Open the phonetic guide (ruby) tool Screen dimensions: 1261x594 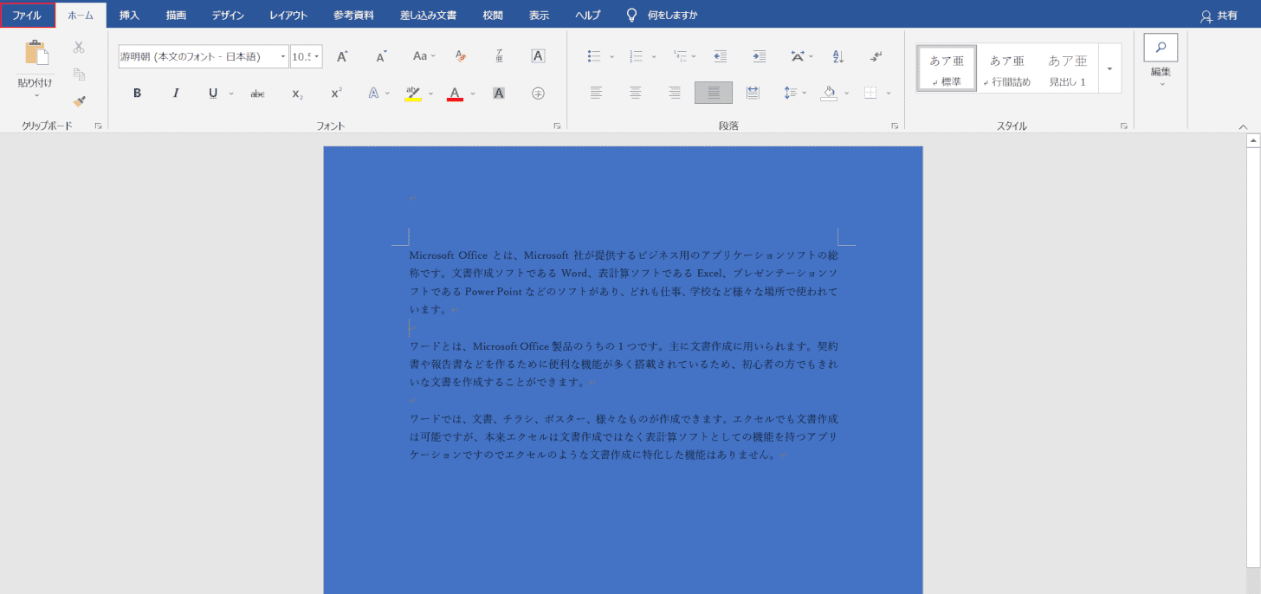500,56
